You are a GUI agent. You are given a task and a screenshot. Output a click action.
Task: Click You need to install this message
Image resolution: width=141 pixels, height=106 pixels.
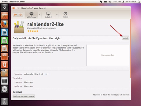point(111,95)
